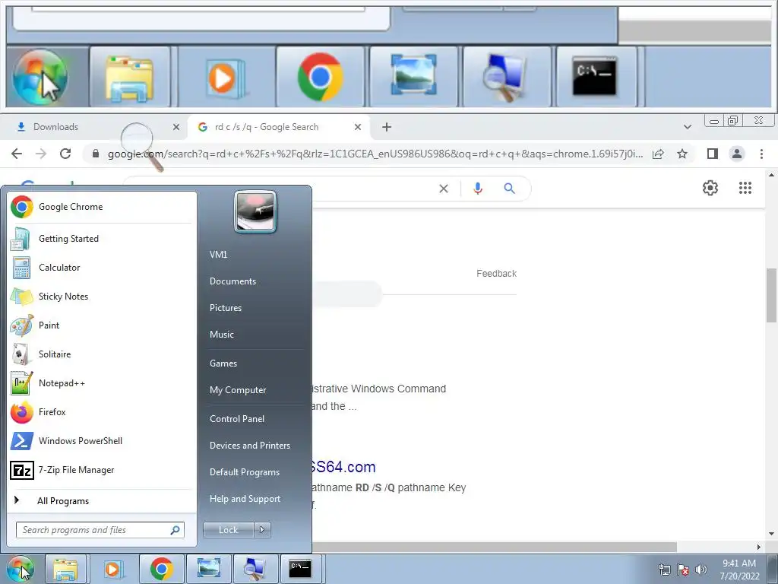The height and width of the screenshot is (584, 778).
Task: Open Chrome profile avatar
Action: (x=737, y=154)
